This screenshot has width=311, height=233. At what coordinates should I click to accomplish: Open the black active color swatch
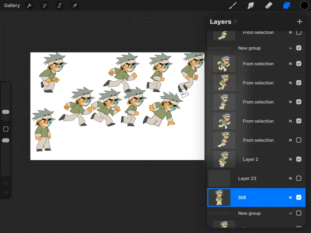click(x=304, y=5)
